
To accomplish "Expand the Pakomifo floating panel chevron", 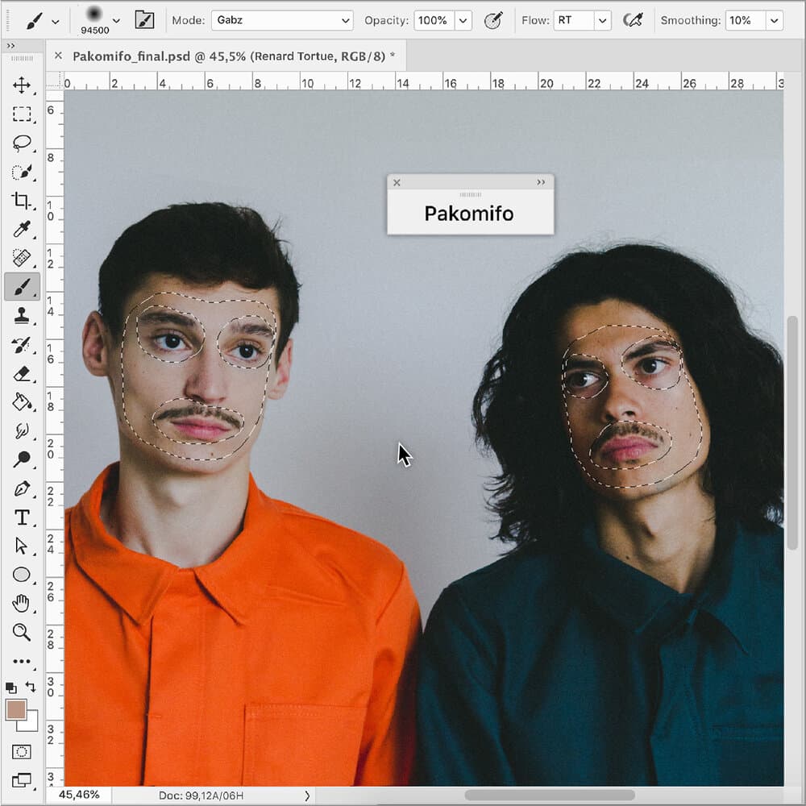I will 542,182.
